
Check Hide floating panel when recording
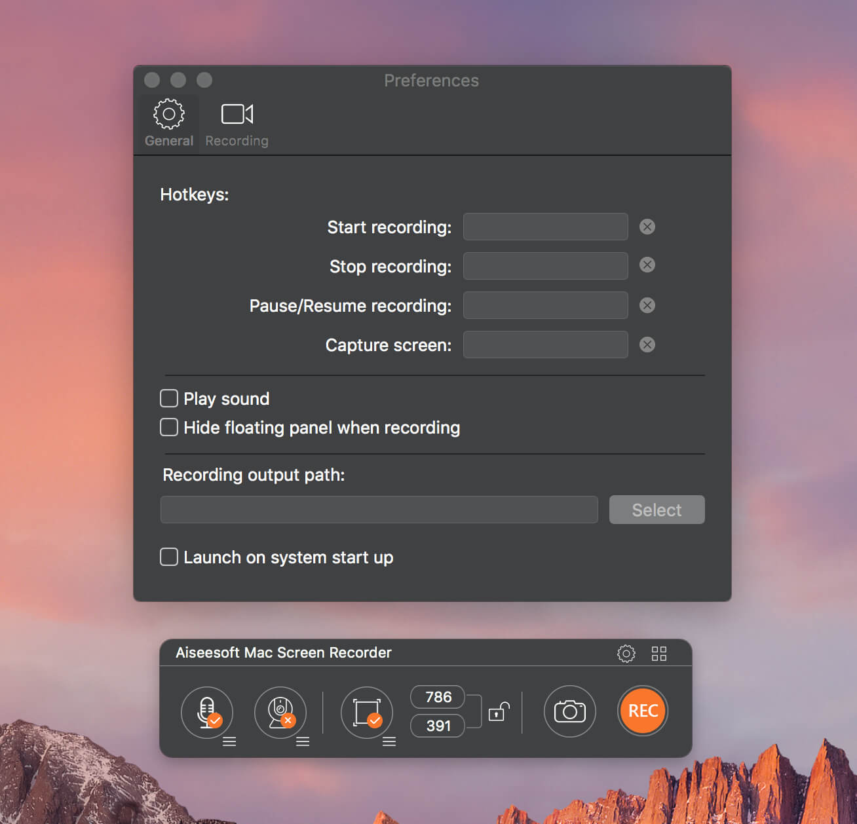tap(169, 427)
